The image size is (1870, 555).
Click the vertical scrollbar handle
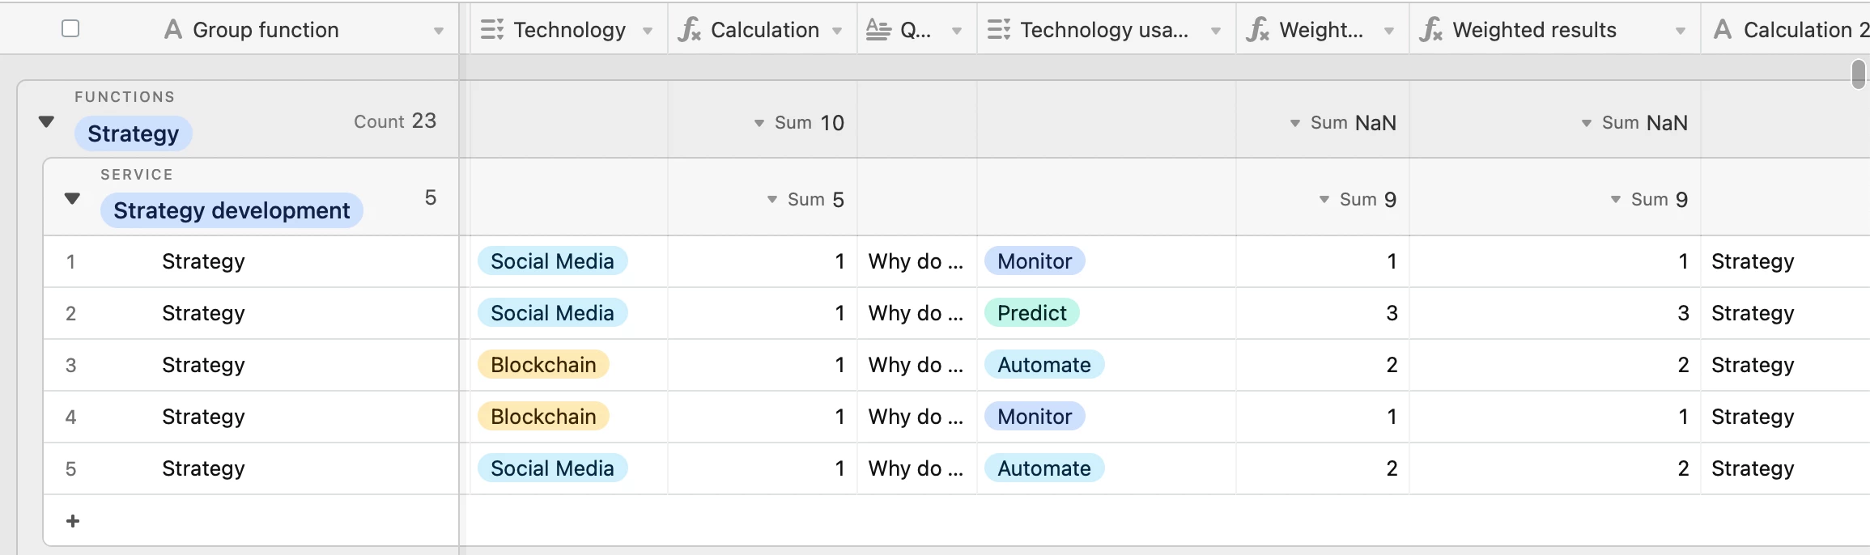click(1859, 74)
